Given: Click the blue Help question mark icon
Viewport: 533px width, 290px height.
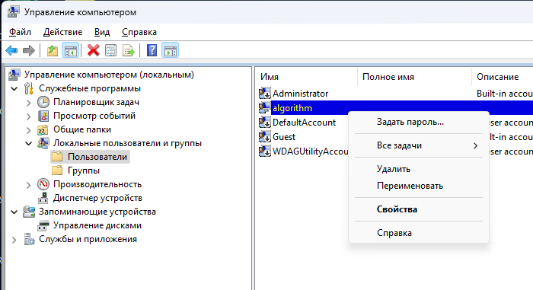Looking at the screenshot, I should (x=152, y=51).
